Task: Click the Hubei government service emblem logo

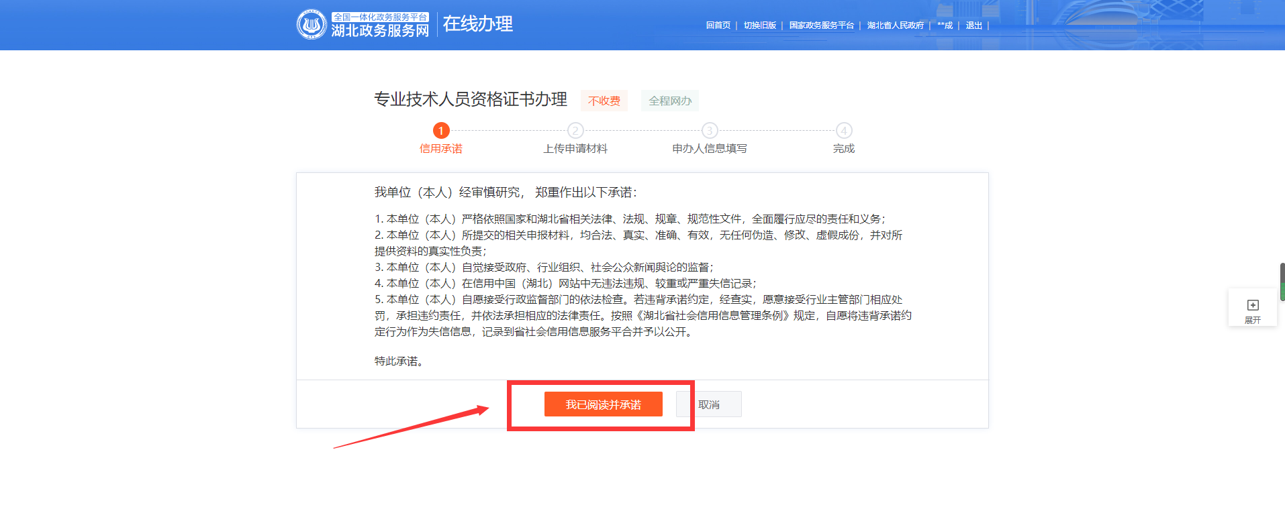Action: tap(312, 25)
